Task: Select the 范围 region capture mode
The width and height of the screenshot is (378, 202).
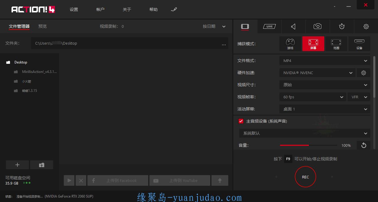Action: pyautogui.click(x=336, y=44)
